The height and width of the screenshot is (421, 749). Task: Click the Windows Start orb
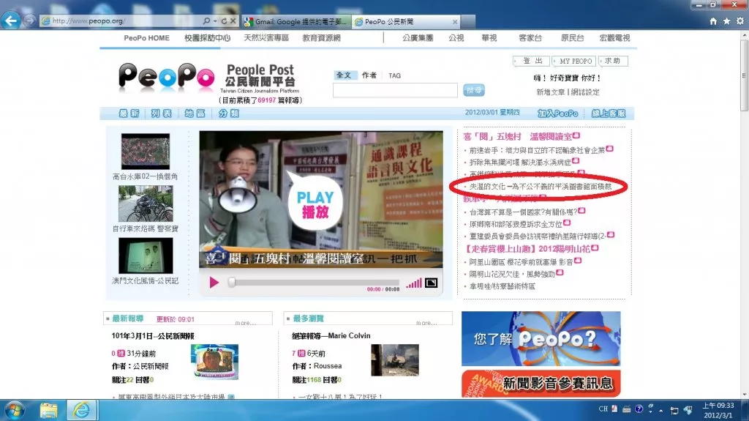(x=14, y=411)
